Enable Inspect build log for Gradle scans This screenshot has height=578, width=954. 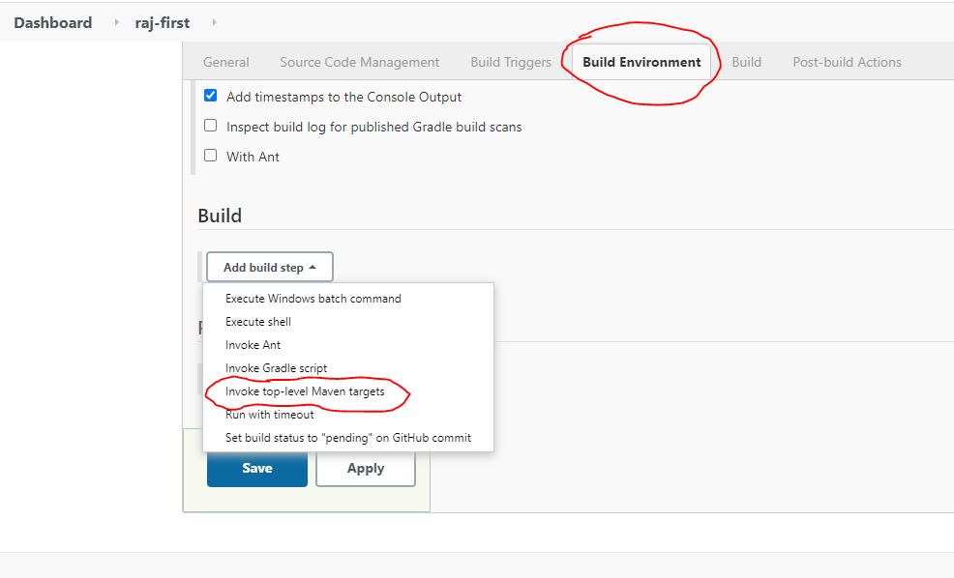(211, 126)
